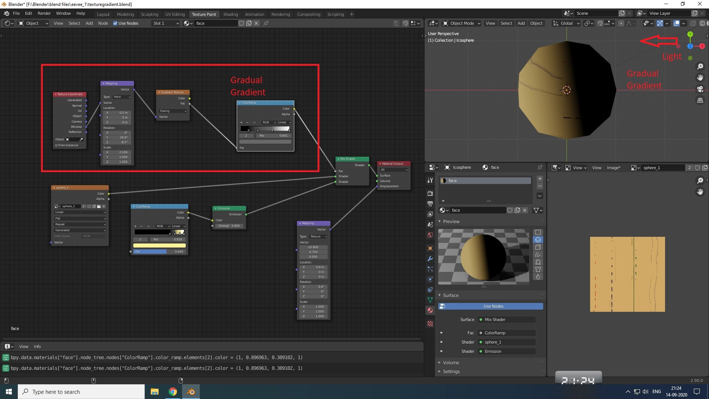The width and height of the screenshot is (709, 399).
Task: Open the Particles properties tab
Action: [430, 269]
